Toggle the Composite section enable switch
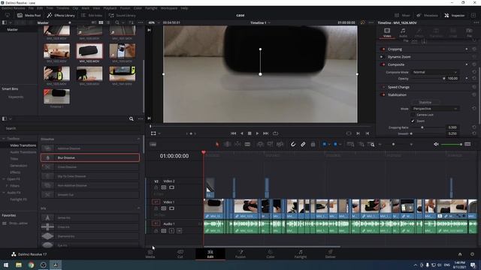The width and height of the screenshot is (481, 270). pos(383,64)
